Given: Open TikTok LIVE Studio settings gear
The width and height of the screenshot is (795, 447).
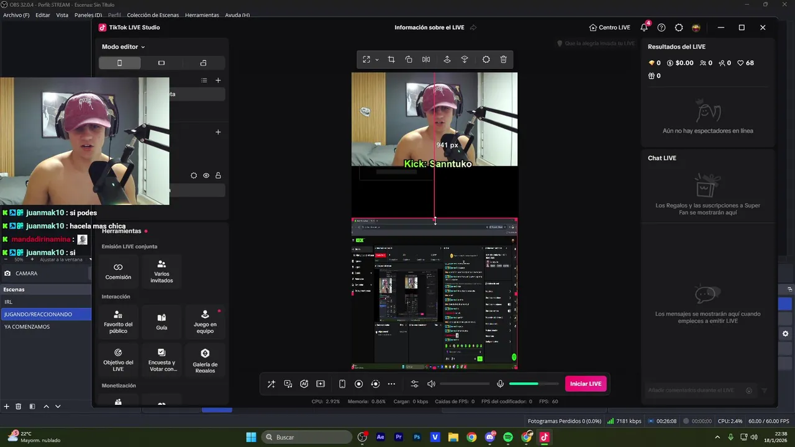Looking at the screenshot, I should (679, 27).
